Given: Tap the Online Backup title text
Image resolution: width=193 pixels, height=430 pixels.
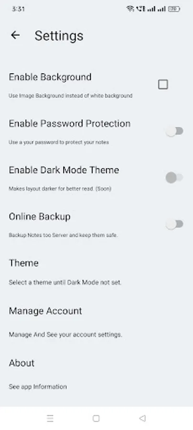Looking at the screenshot, I should [x=40, y=216].
